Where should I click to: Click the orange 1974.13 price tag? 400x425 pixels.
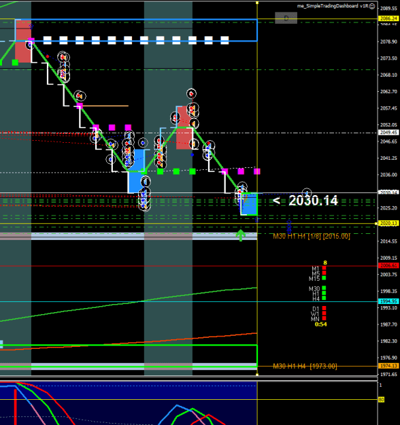click(388, 366)
